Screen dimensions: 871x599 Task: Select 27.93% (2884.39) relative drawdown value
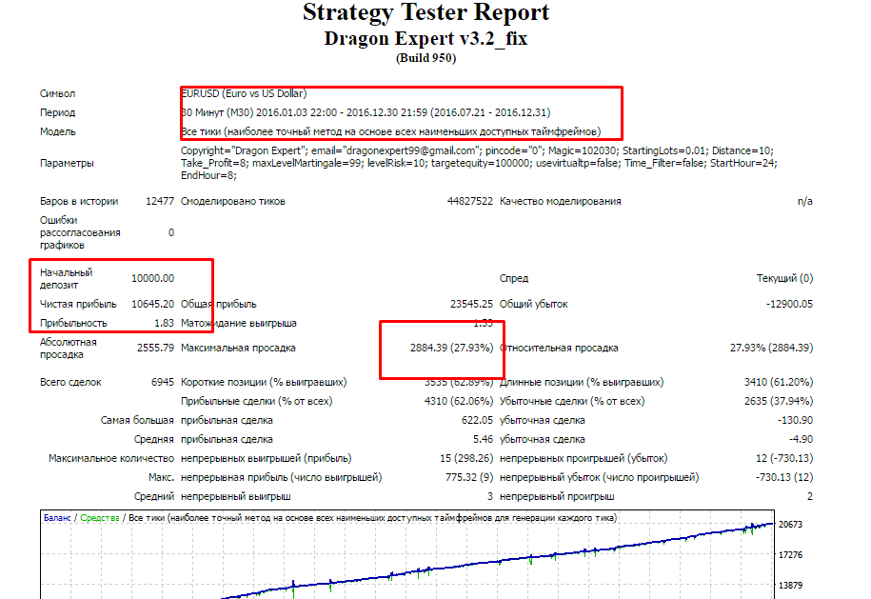pyautogui.click(x=772, y=348)
